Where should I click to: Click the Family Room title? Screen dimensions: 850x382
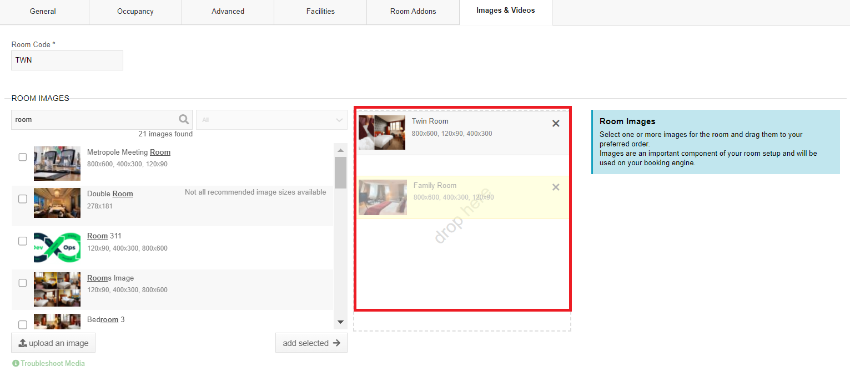(435, 185)
